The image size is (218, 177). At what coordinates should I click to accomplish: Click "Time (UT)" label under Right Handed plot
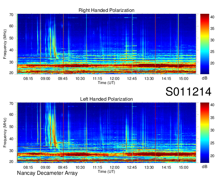coord(106,83)
